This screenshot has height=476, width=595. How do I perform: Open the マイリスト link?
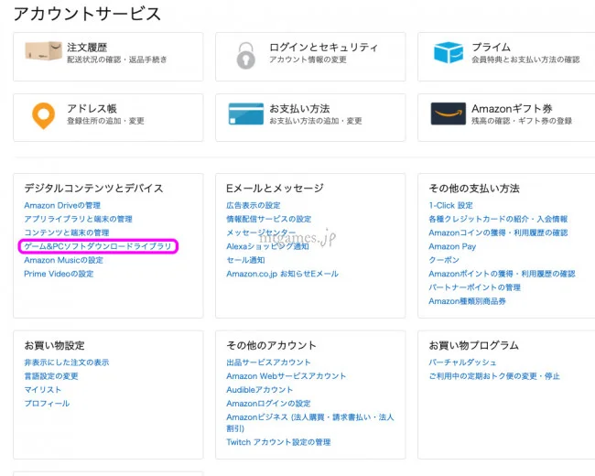tap(42, 390)
